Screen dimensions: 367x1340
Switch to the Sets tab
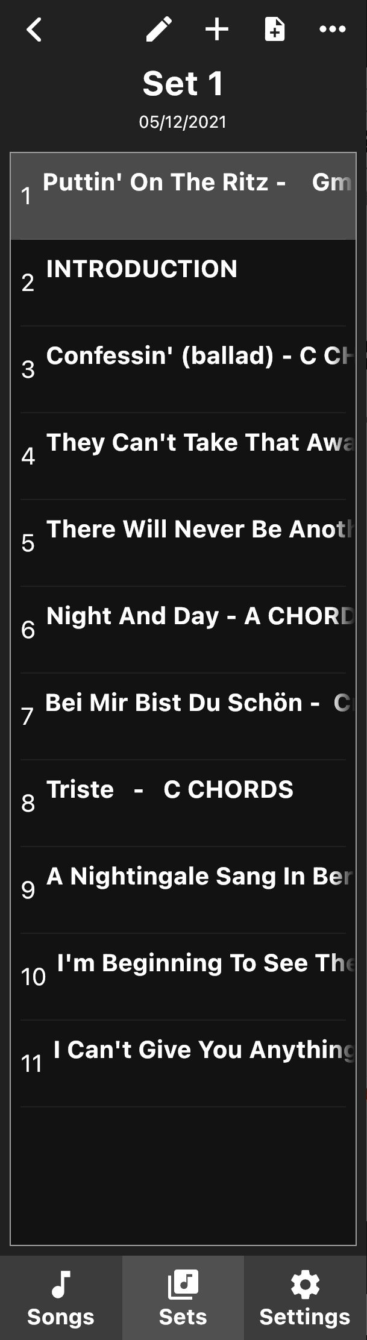pyautogui.click(x=183, y=1298)
